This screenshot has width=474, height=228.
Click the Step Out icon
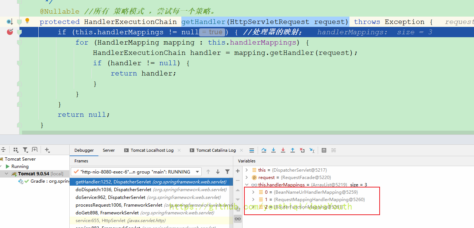[x=293, y=150]
